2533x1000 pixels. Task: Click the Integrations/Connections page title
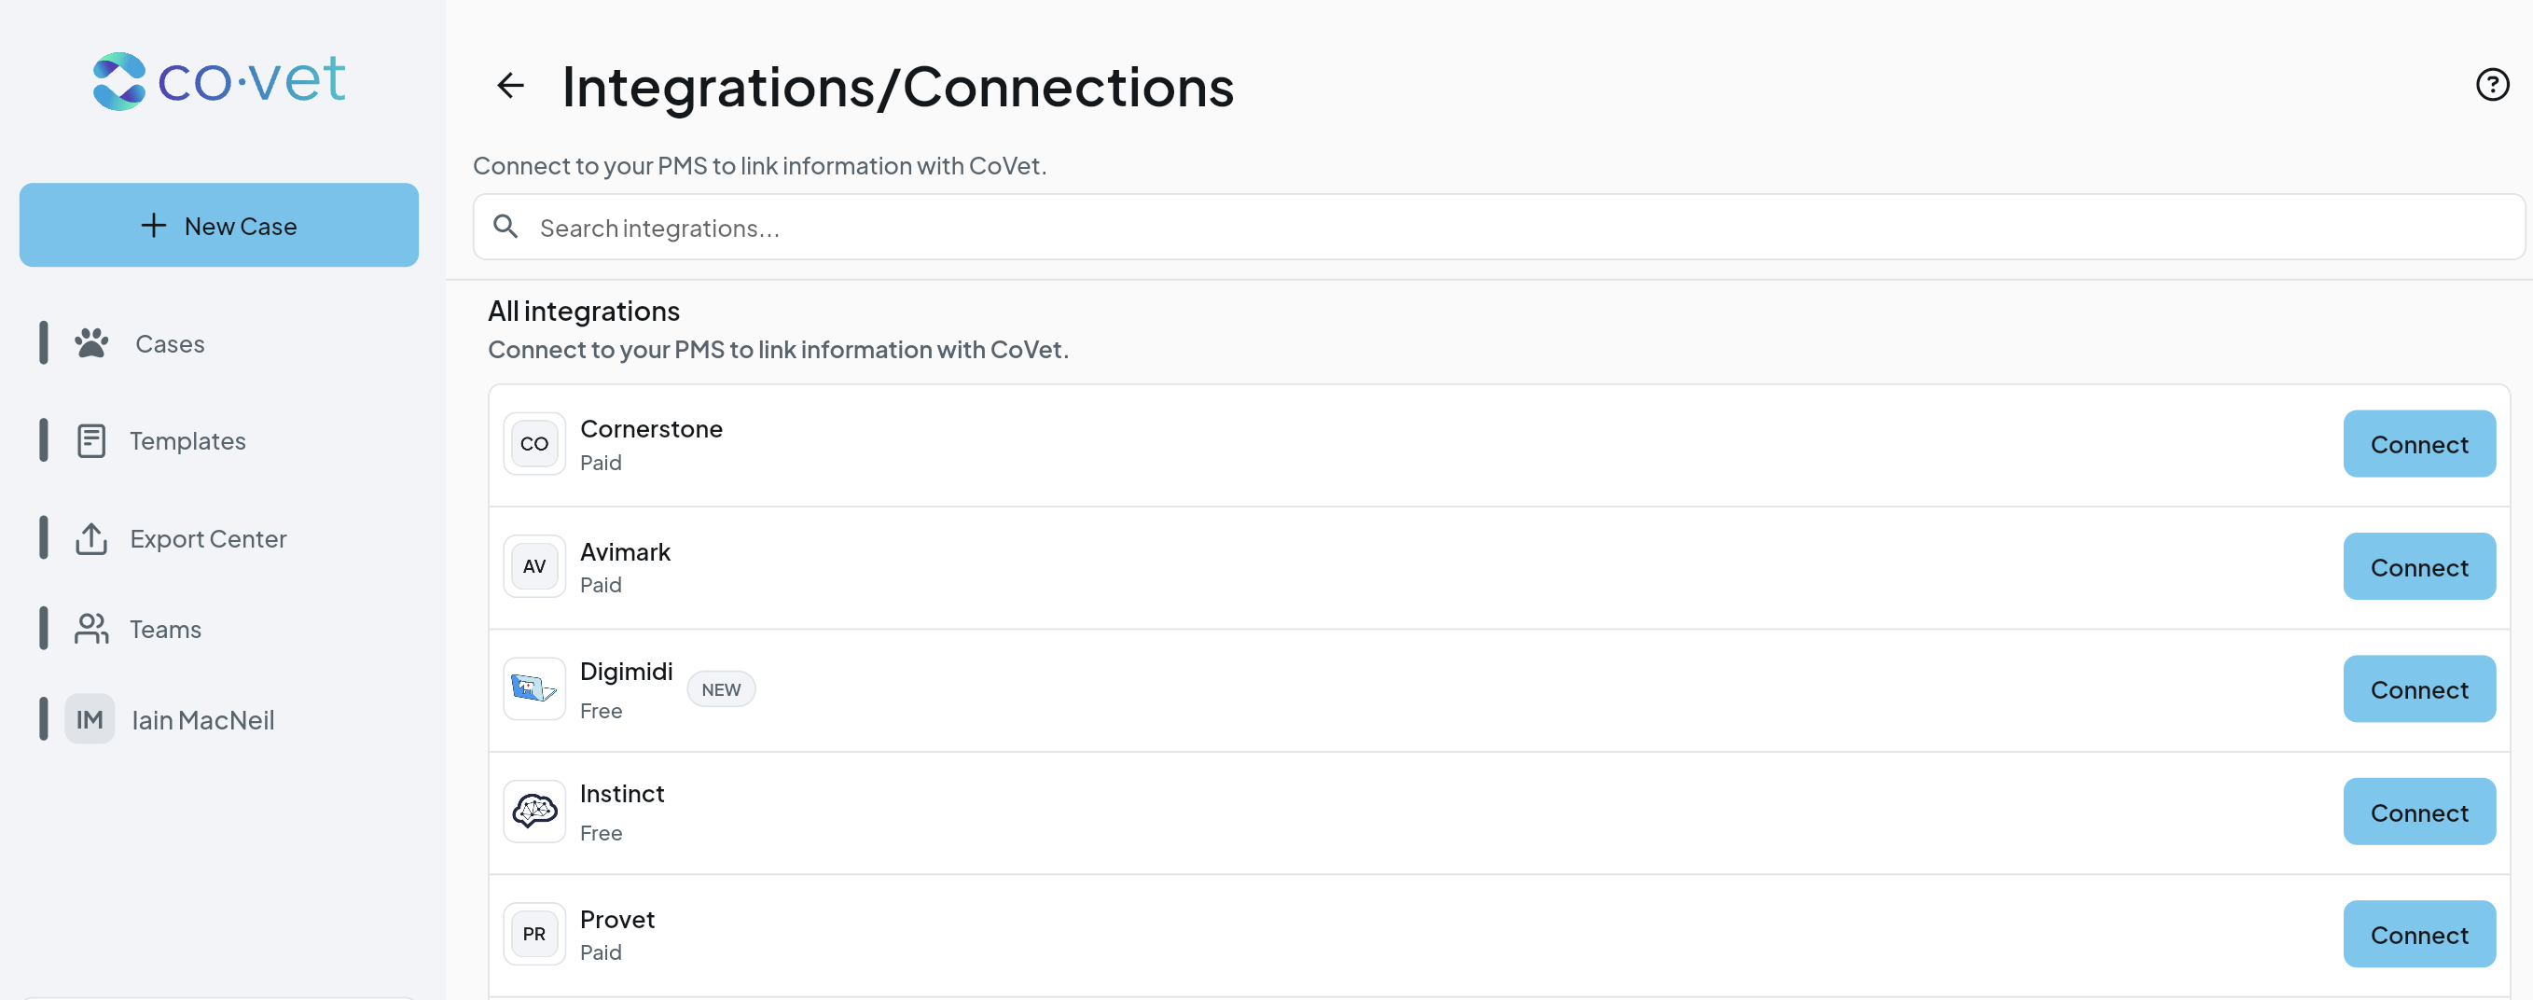tap(898, 87)
